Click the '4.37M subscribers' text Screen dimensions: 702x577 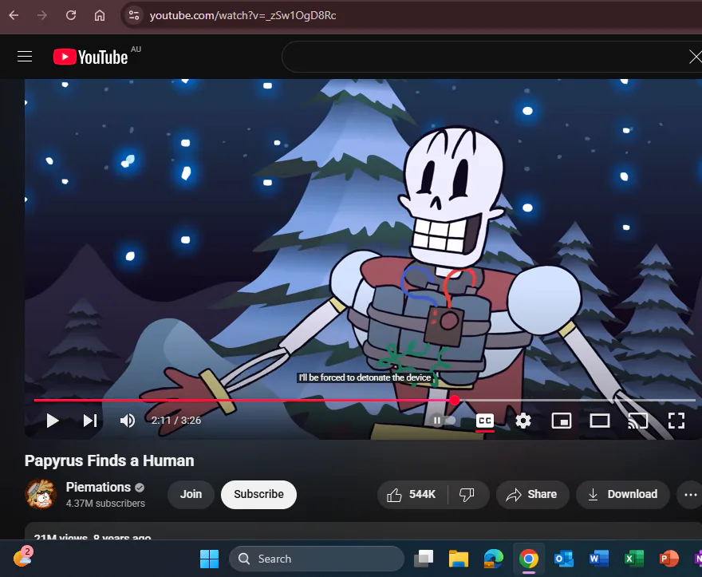tap(105, 504)
